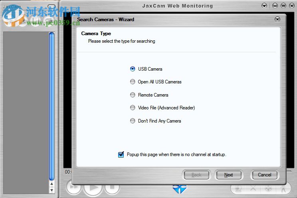
Task: Click the Next button in wizard
Action: (229, 175)
